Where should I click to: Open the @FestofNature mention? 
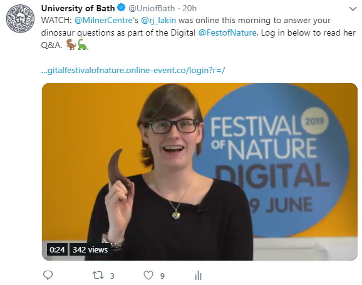[x=227, y=32]
